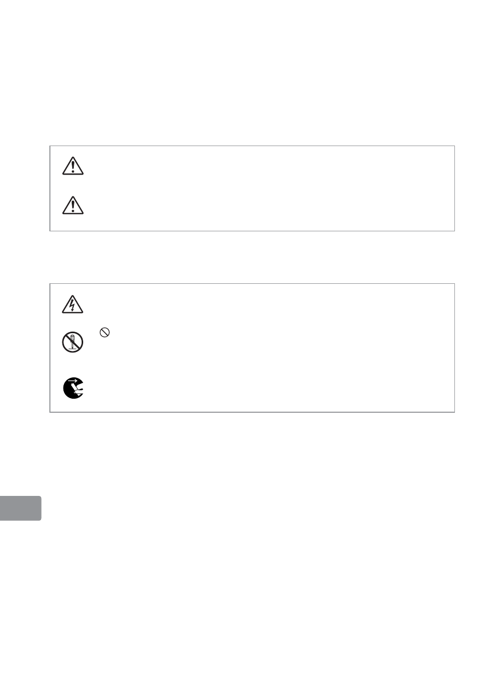Choose the lower caution symbol in first box
This screenshot has width=496, height=682.
click(73, 205)
